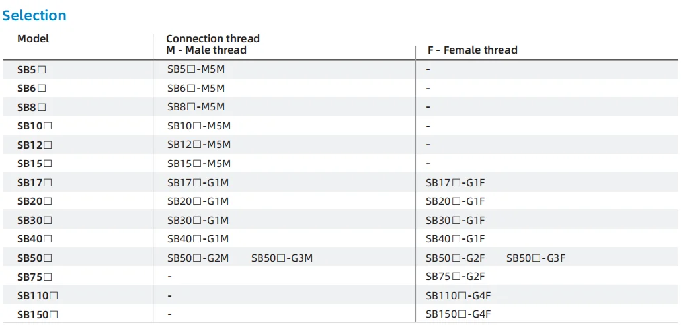Click the SB12□-M5M entry
Screen dimensions: 681x325
click(199, 145)
